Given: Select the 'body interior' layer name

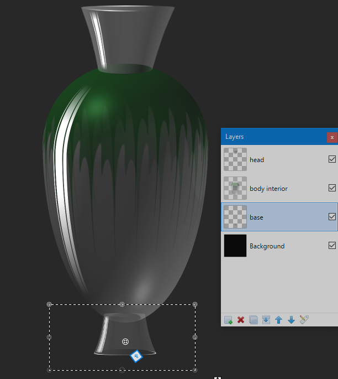Looking at the screenshot, I should 268,189.
